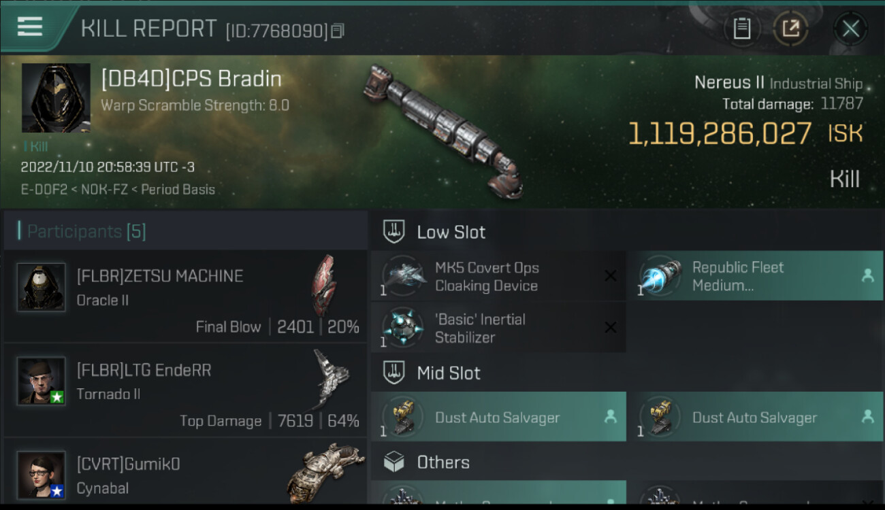Viewport: 885px width, 510px height.
Task: Select the 'Basic' Inertial Stabilizer icon
Action: coord(404,328)
